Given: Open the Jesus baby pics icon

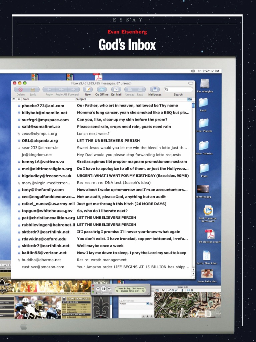Looking at the screenshot, I should click(207, 274).
